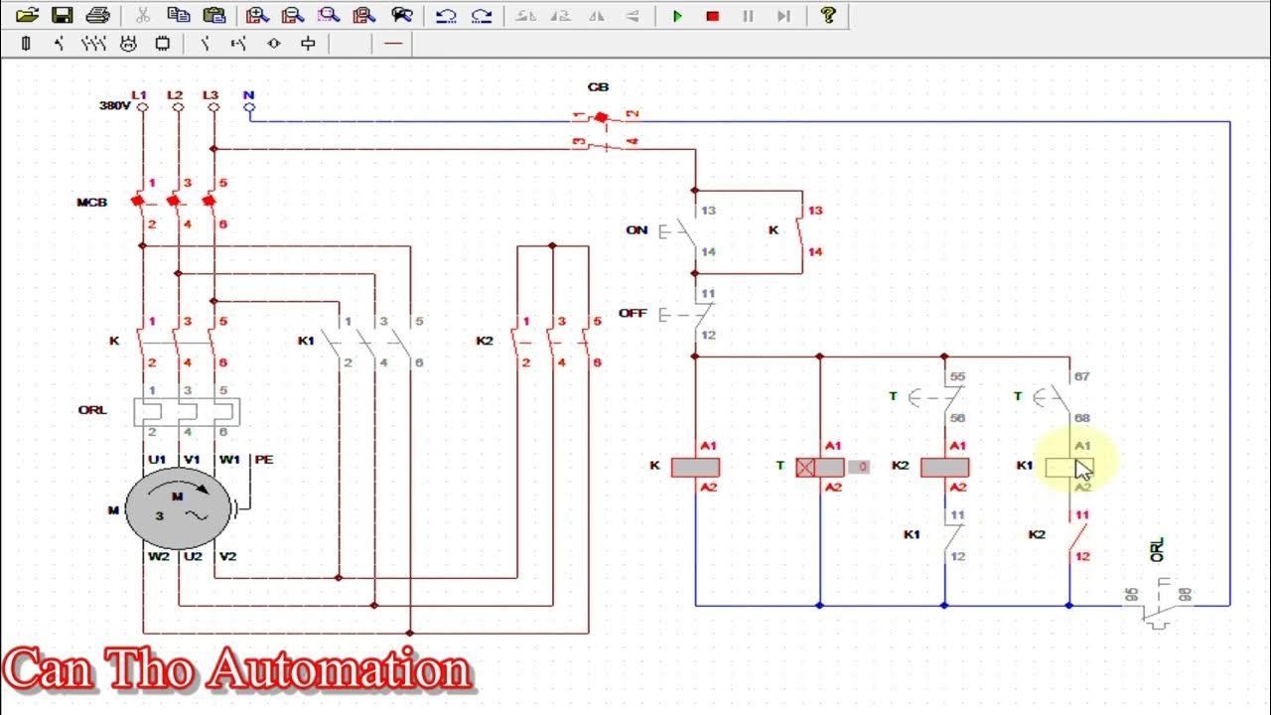Start simulation with the green play button

coord(677,15)
